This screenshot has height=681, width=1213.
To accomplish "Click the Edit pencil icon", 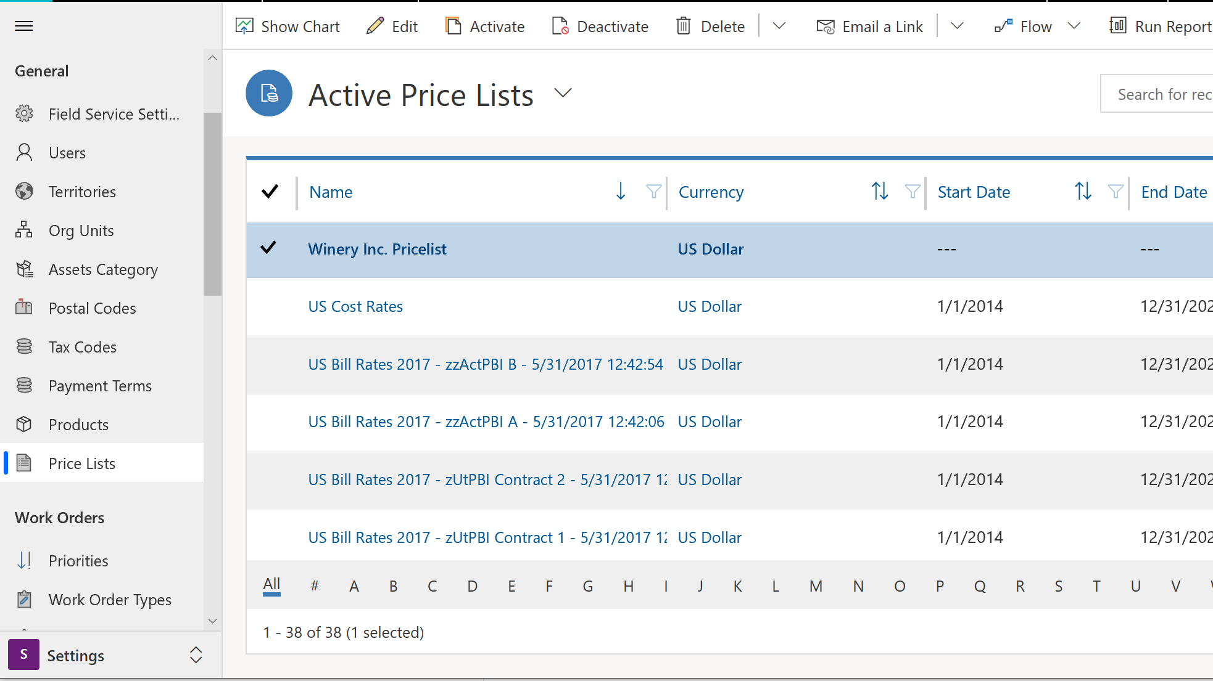I will click(x=375, y=26).
